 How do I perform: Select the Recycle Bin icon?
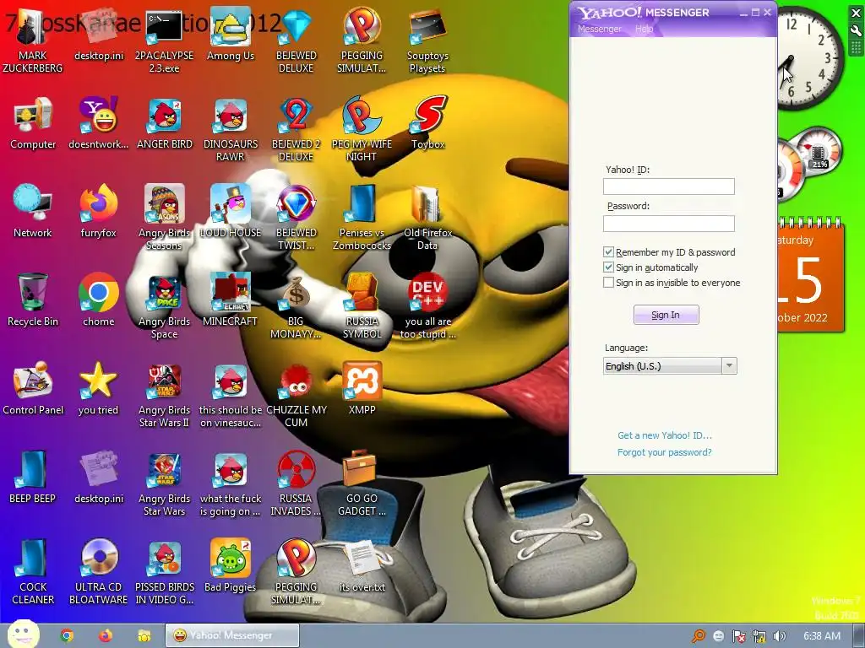point(33,300)
